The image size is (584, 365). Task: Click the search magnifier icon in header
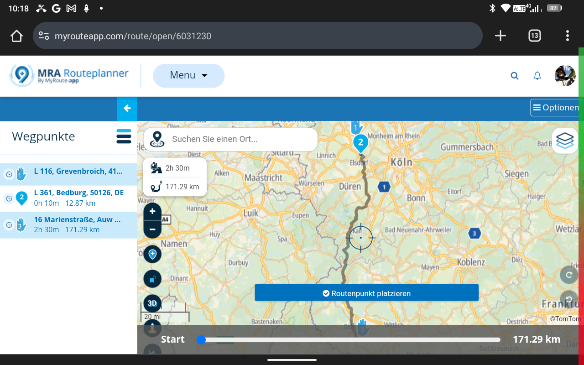pyautogui.click(x=515, y=76)
